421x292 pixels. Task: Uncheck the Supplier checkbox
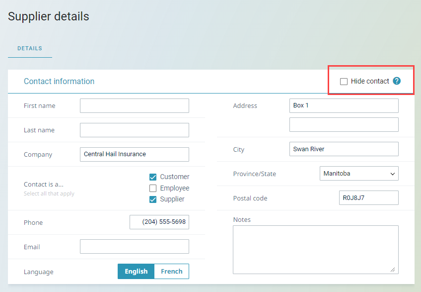[x=153, y=199]
